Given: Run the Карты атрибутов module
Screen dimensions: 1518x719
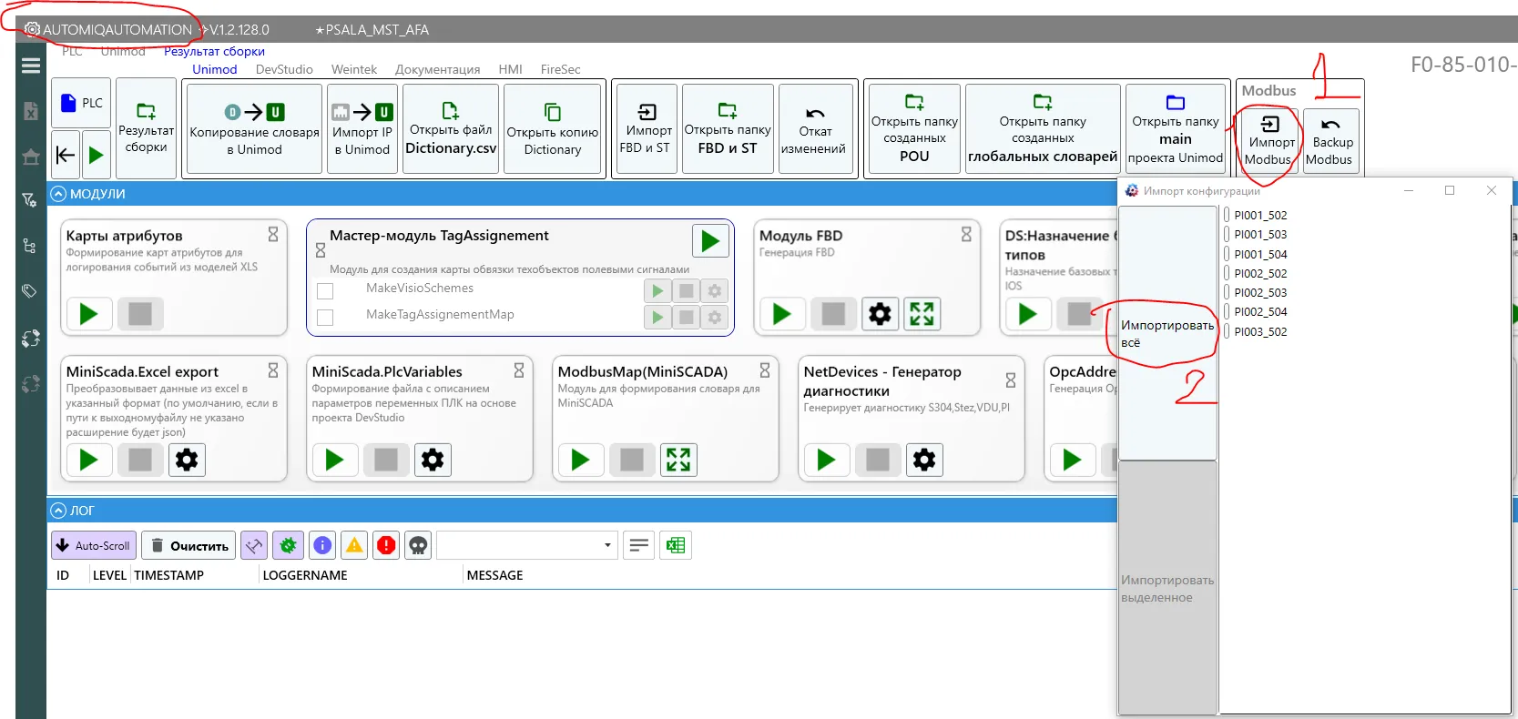Looking at the screenshot, I should pyautogui.click(x=88, y=314).
